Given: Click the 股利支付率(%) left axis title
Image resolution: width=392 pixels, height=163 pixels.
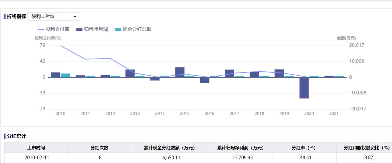Looking at the screenshot, I should [48, 38].
